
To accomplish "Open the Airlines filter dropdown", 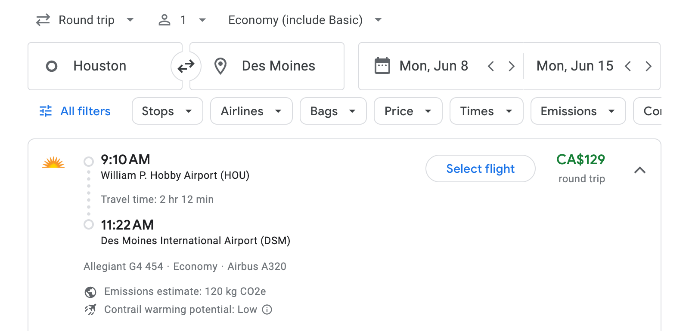I will (x=251, y=111).
